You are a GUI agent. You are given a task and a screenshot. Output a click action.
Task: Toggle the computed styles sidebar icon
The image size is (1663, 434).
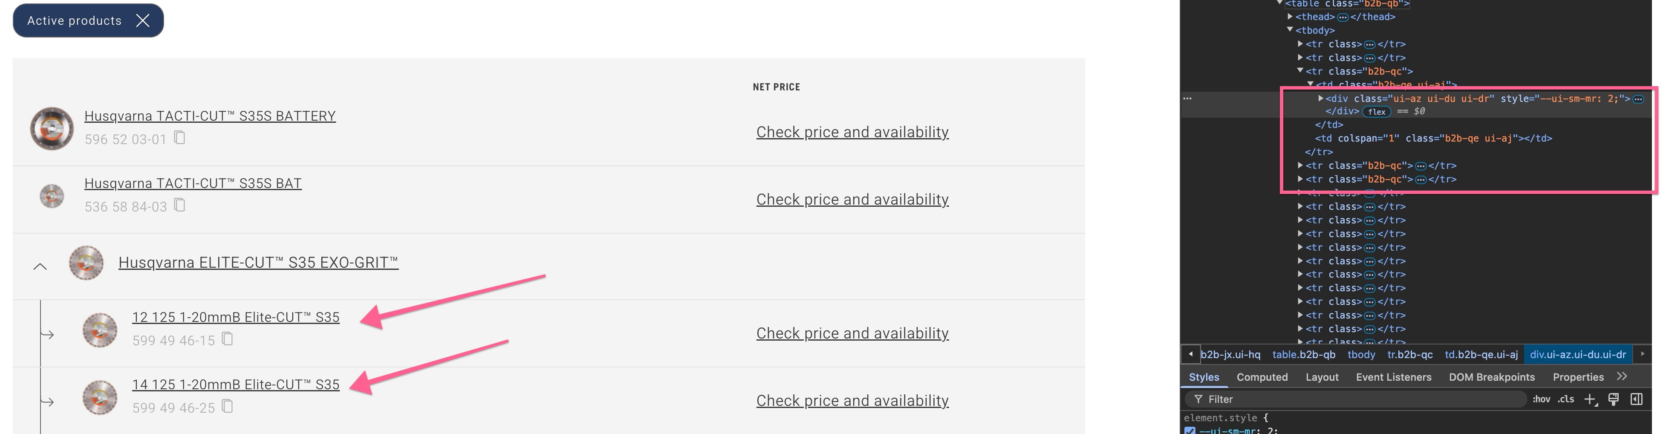point(1637,399)
